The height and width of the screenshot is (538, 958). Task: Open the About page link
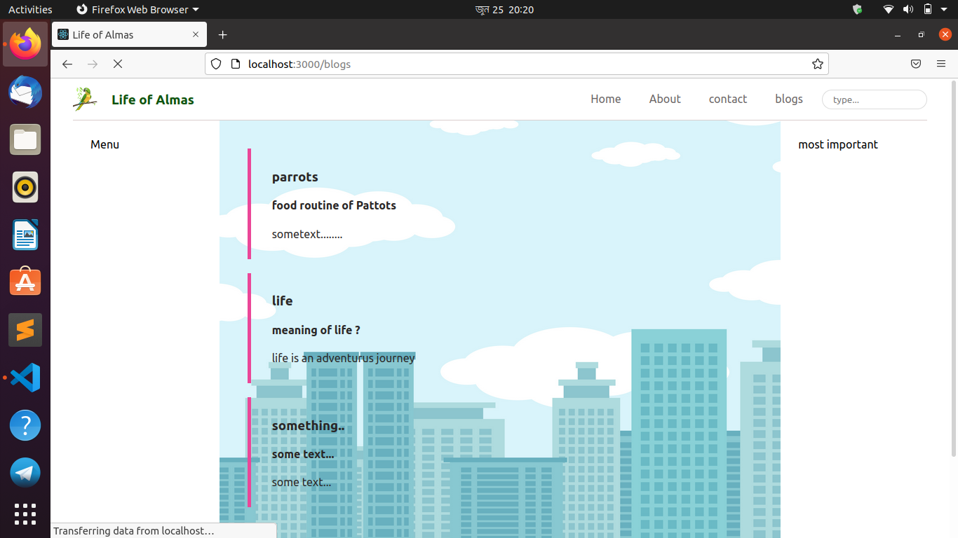[x=664, y=99]
